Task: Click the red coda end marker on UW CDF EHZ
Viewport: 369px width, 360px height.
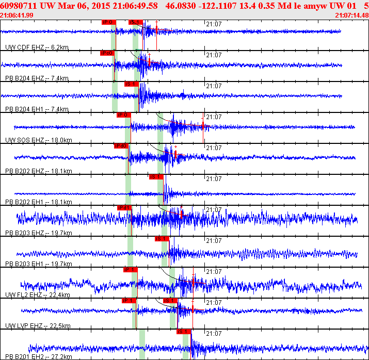Action: (156, 29)
